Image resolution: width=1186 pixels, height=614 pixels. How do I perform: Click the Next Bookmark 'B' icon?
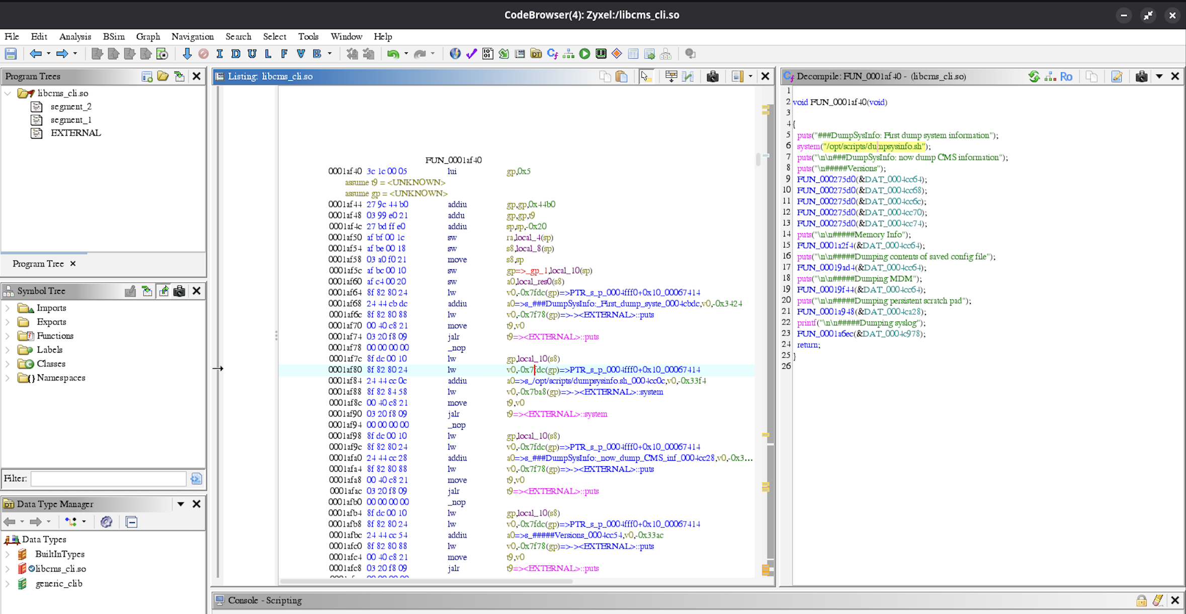tap(317, 54)
